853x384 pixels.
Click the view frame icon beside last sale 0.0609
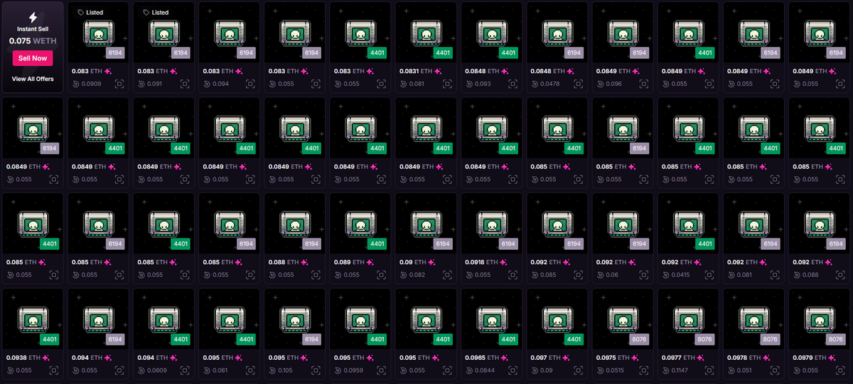point(185,370)
